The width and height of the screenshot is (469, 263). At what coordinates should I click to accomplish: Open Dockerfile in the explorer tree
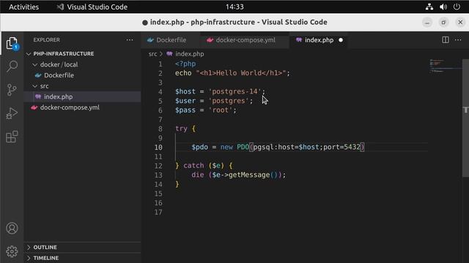pos(59,75)
